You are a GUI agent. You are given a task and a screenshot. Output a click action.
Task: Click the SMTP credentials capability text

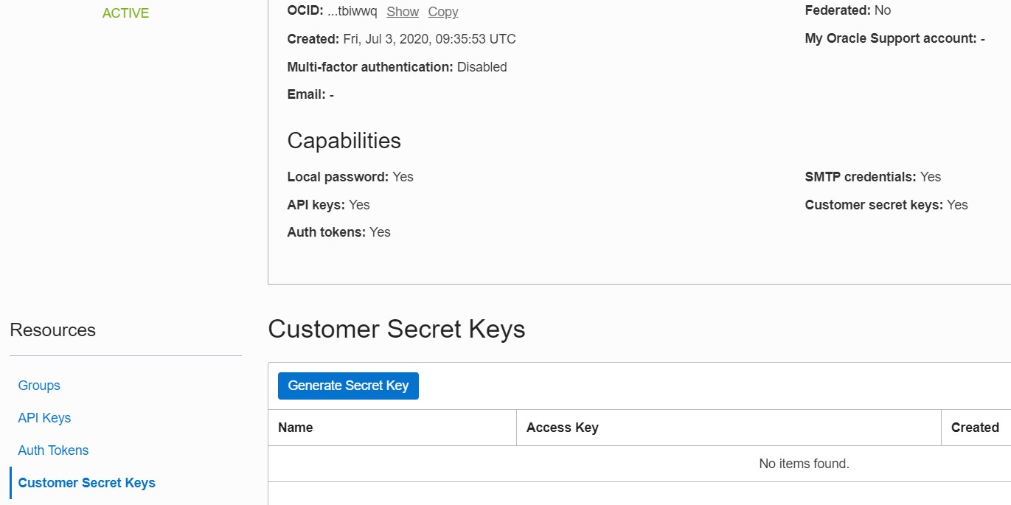click(872, 177)
